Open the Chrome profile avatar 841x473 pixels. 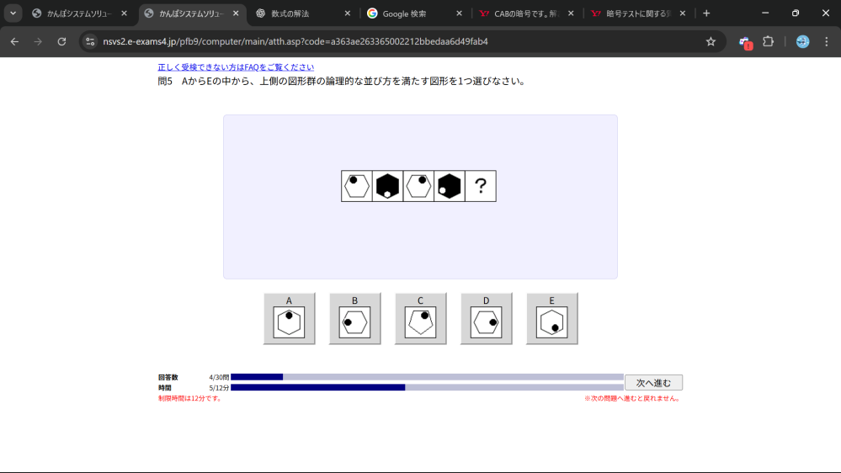pyautogui.click(x=802, y=41)
